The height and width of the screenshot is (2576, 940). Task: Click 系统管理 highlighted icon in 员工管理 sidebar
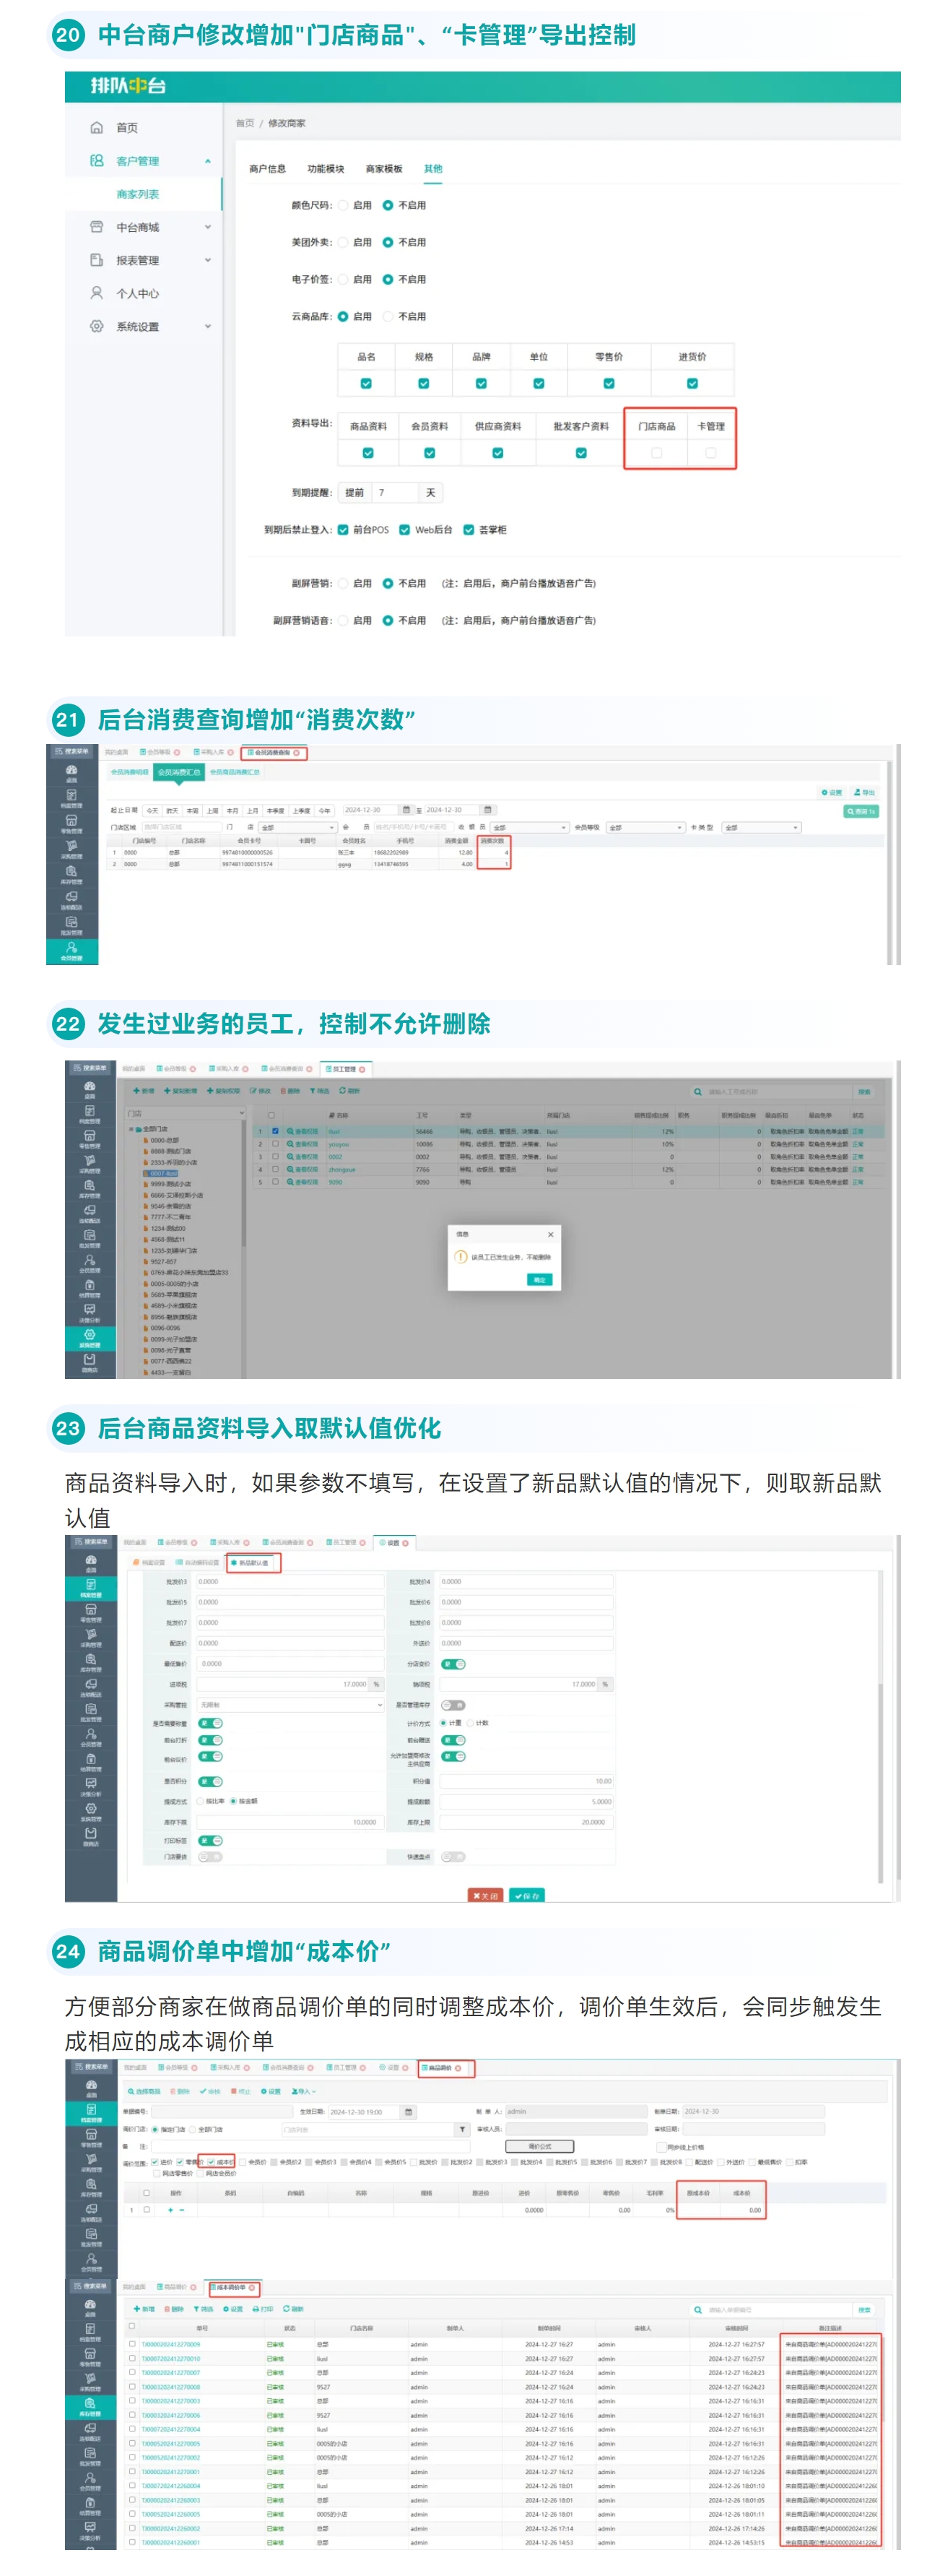(90, 1334)
